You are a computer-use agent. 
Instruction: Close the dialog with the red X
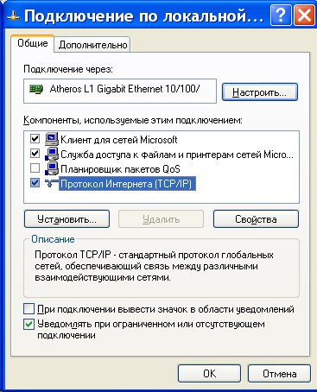click(304, 15)
